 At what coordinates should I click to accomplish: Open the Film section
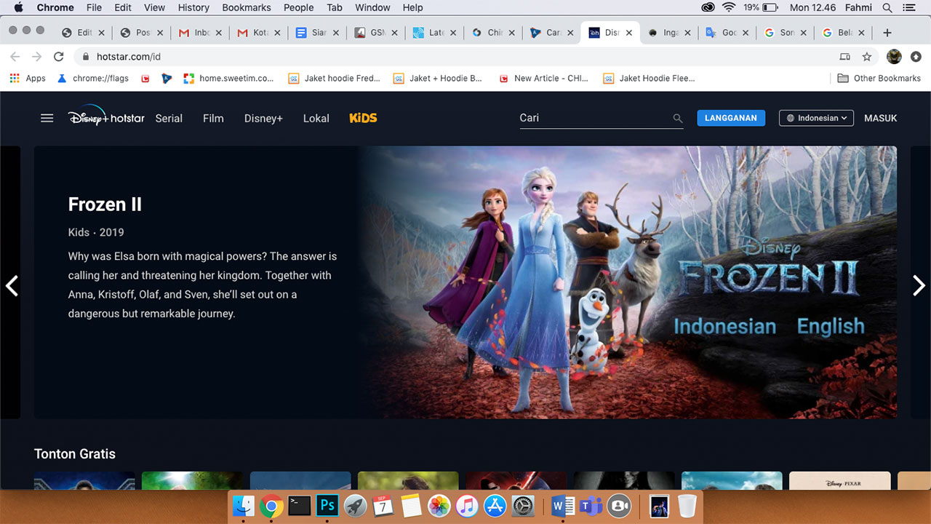coord(213,118)
